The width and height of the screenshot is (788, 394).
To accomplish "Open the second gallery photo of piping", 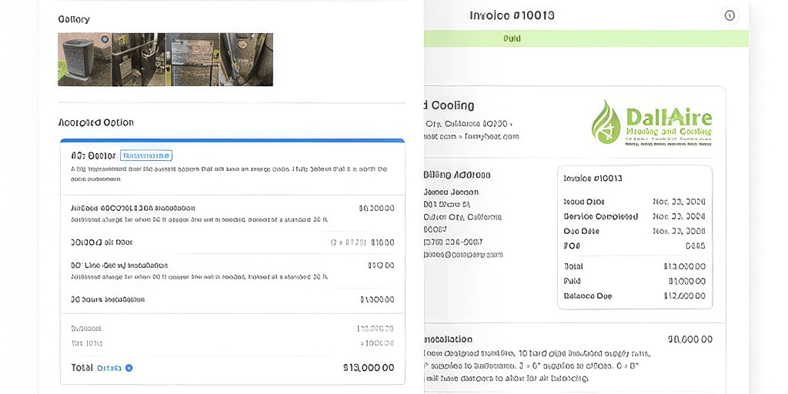I will coord(139,59).
